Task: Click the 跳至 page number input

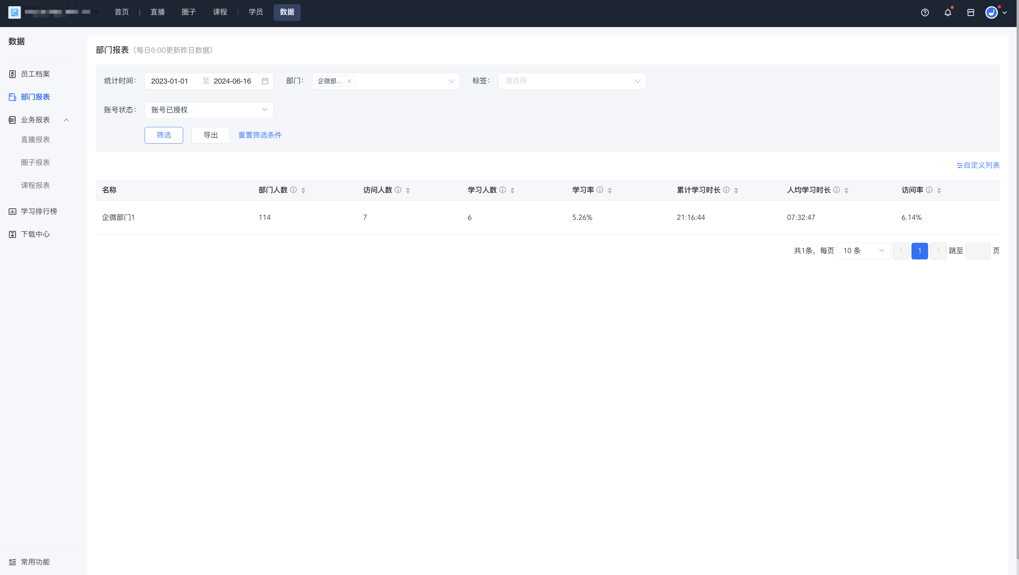Action: tap(978, 251)
